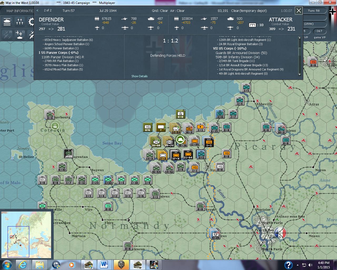Click the anchor port icon near St Helier

[12, 158]
